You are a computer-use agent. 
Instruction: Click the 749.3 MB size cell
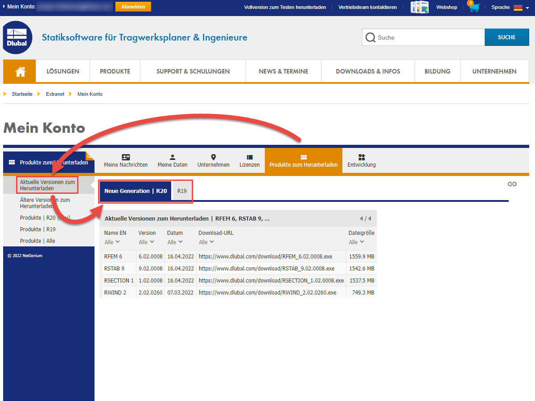[x=363, y=292]
